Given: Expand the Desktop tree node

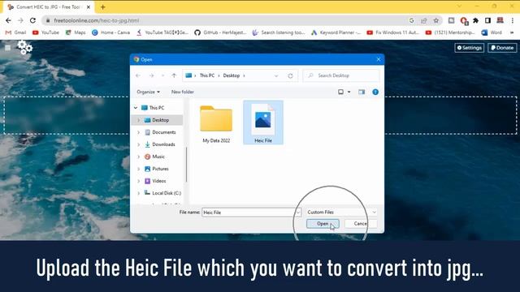Looking at the screenshot, I should [139, 120].
